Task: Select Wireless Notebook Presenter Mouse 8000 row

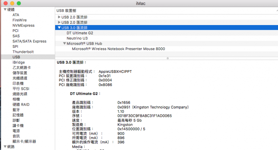Action: pyautogui.click(x=166, y=49)
